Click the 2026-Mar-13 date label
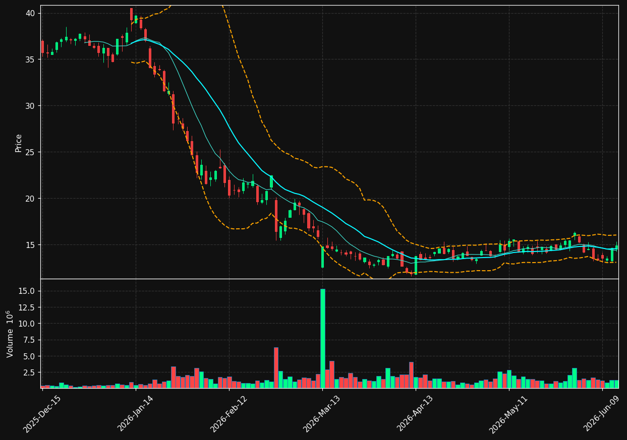 tap(321, 414)
